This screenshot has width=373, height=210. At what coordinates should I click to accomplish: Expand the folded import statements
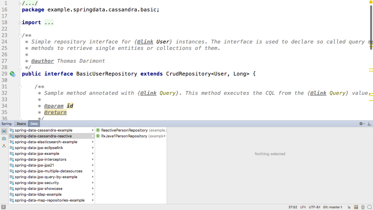(x=49, y=22)
